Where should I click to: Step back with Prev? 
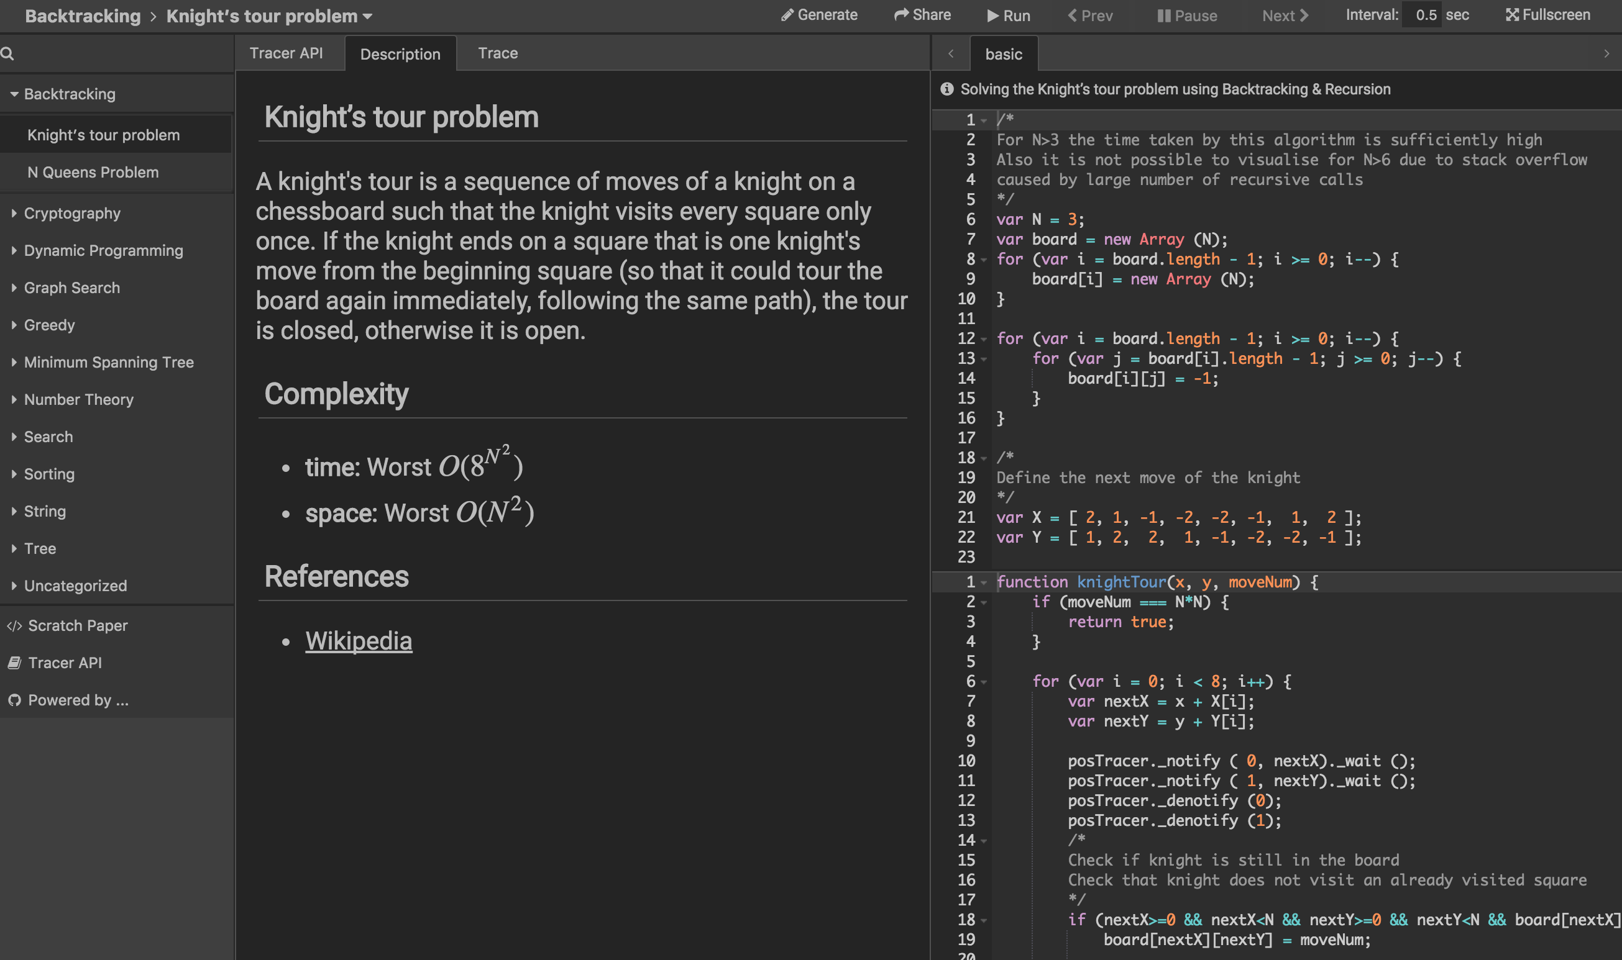pos(1091,16)
